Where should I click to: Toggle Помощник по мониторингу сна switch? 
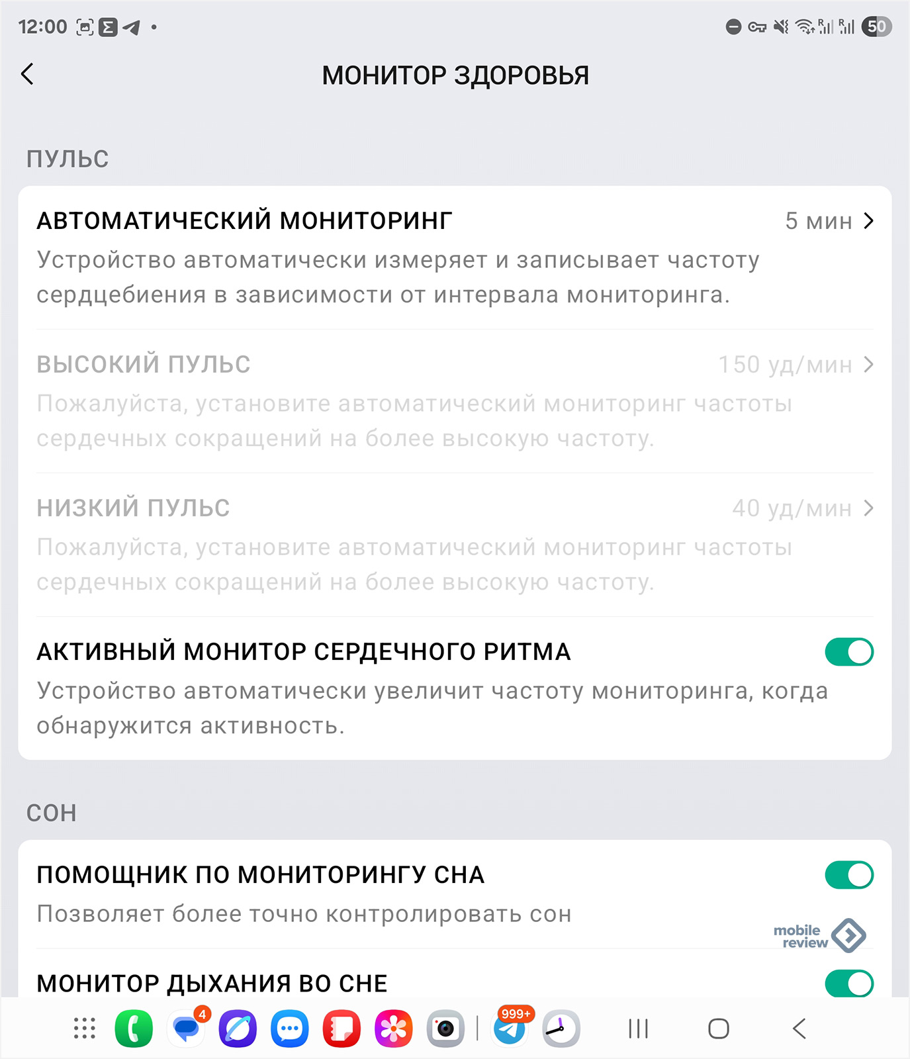coord(849,874)
